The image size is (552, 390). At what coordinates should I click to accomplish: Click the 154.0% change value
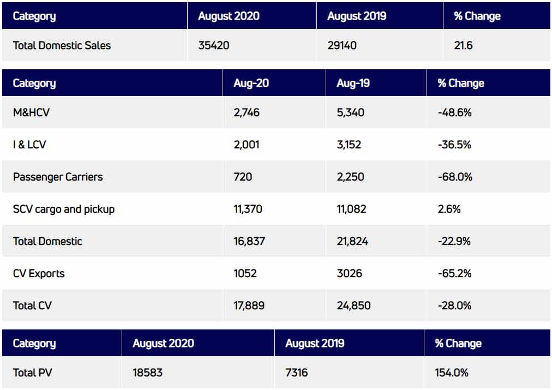coord(451,373)
